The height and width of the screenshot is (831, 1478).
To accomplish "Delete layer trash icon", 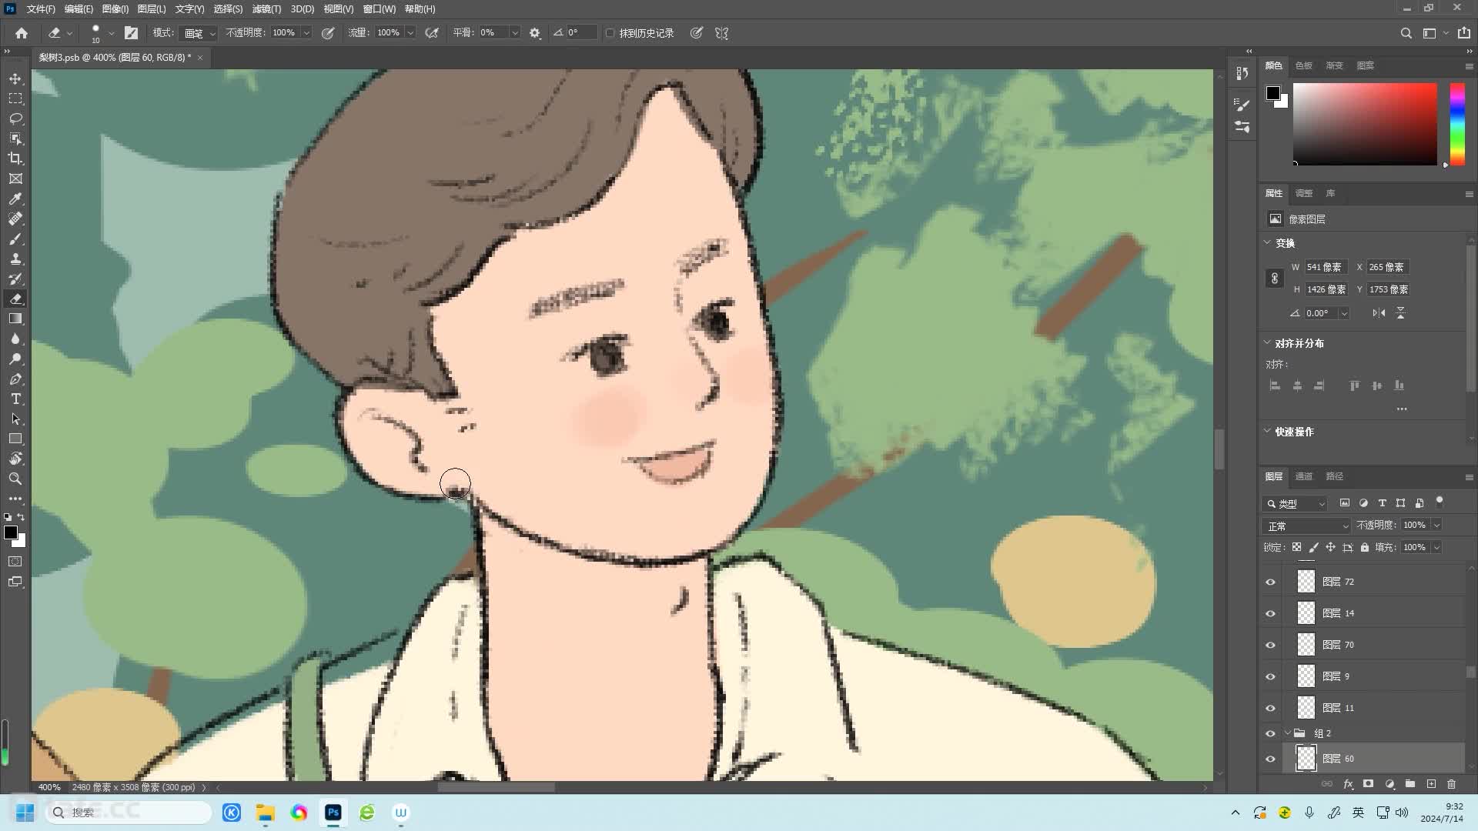I will pyautogui.click(x=1452, y=784).
